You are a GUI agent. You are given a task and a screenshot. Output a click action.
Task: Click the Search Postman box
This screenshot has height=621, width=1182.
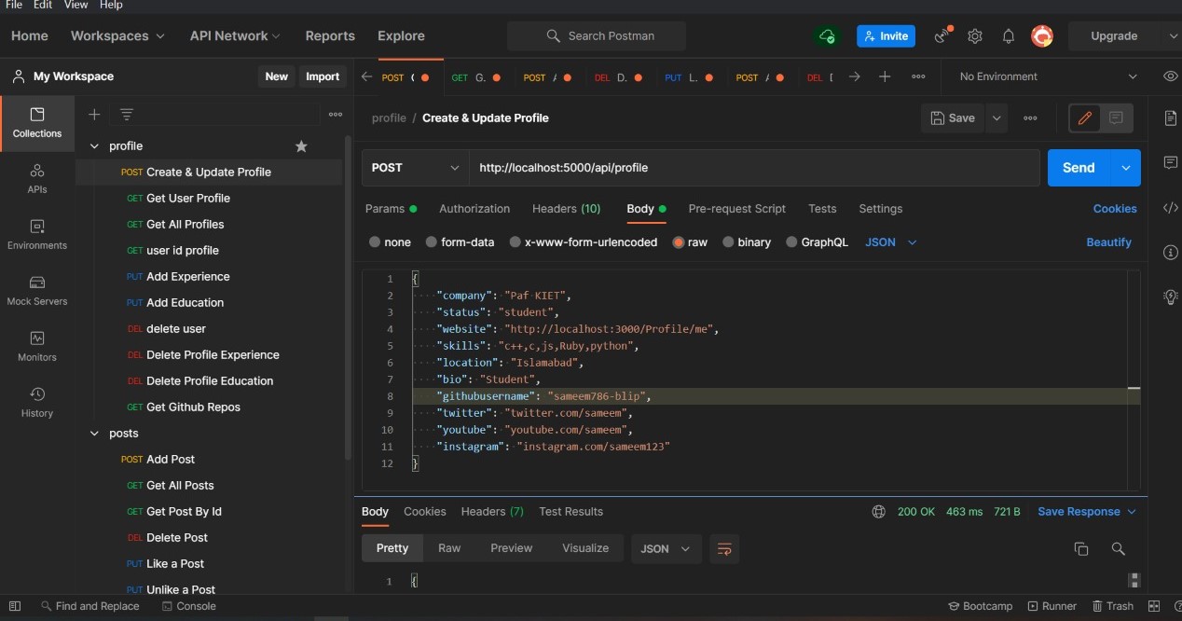click(x=597, y=36)
